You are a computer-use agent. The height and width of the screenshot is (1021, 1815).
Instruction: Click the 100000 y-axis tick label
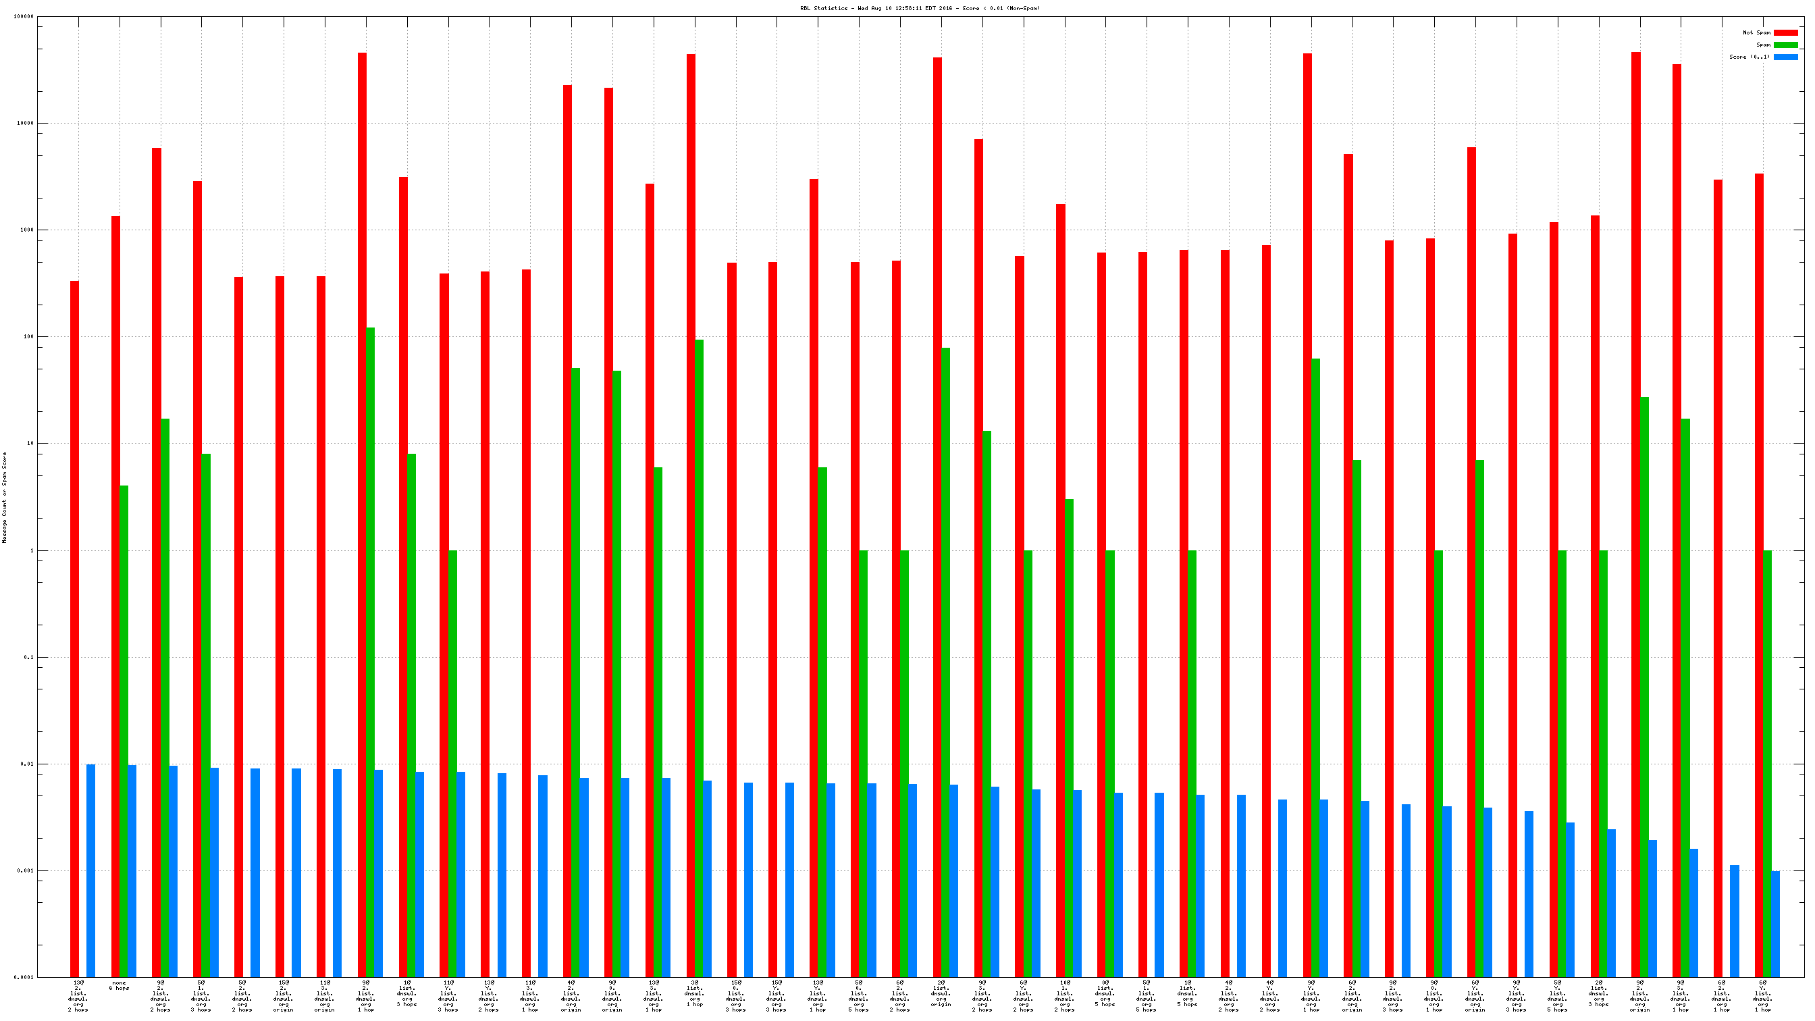pyautogui.click(x=23, y=16)
